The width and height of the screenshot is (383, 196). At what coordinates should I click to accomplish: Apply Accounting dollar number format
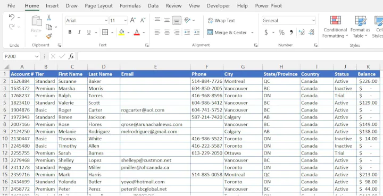[266, 32]
